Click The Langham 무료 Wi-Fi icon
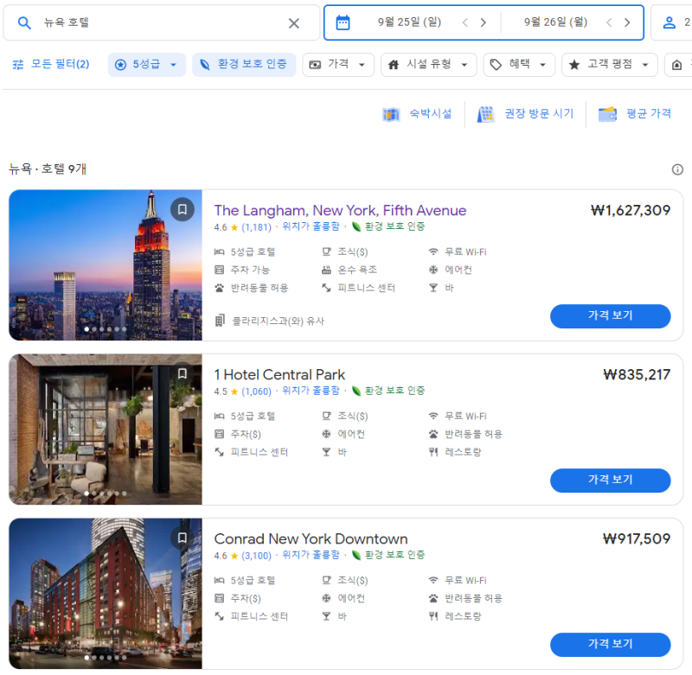The height and width of the screenshot is (675, 692). pos(433,252)
